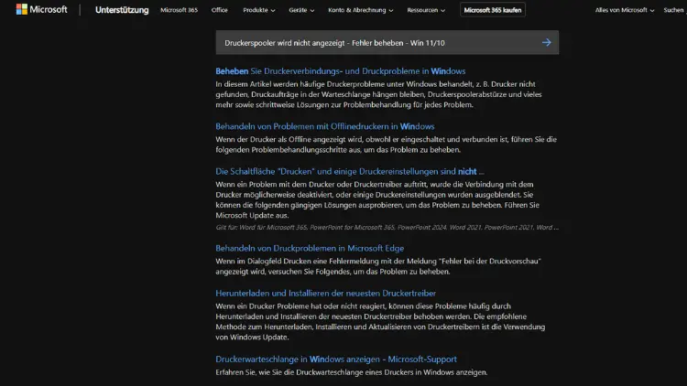Screen dimensions: 687x386
Task: Open the Unterstützung home link
Action: point(122,10)
